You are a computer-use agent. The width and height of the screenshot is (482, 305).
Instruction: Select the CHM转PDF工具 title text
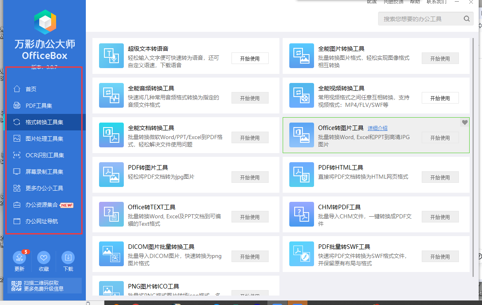point(339,207)
